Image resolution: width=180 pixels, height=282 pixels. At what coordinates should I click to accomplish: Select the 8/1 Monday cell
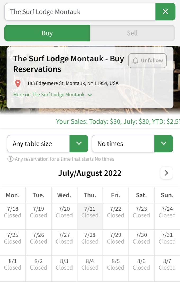[x=13, y=264]
